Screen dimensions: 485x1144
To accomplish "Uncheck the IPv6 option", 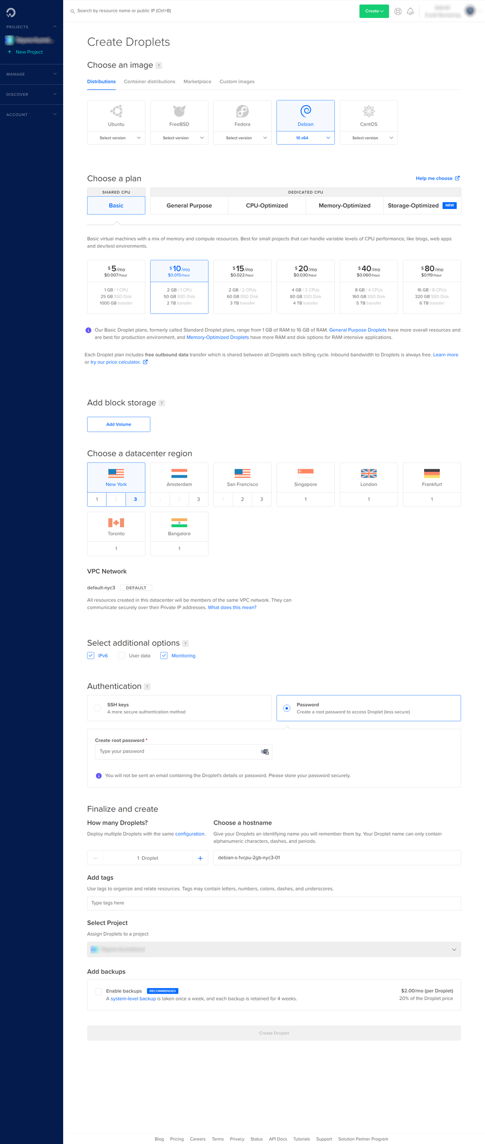I will (x=90, y=656).
